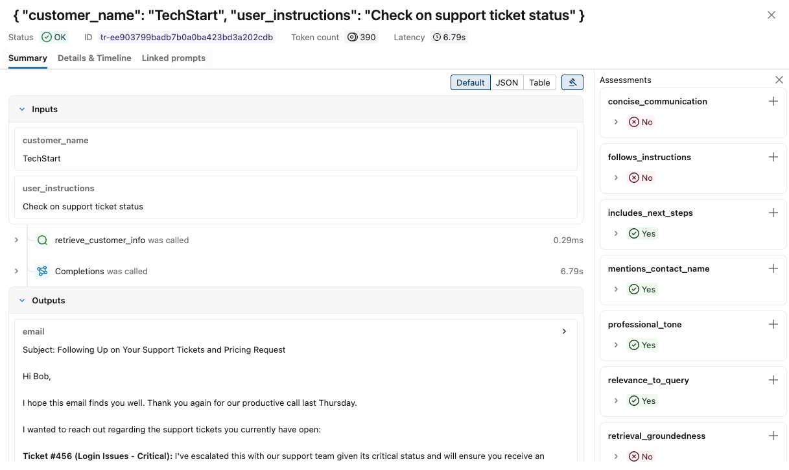Add assessment to relevance_to_query with plus

click(x=773, y=380)
